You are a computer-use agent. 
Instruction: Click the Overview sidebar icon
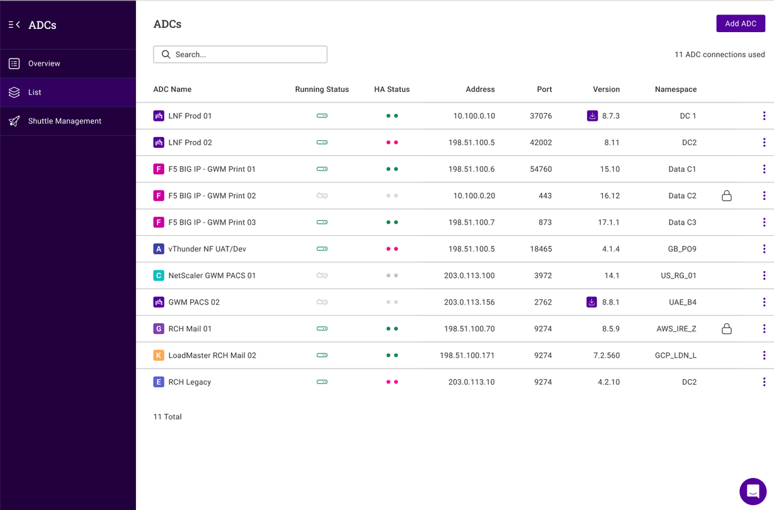[x=14, y=64]
